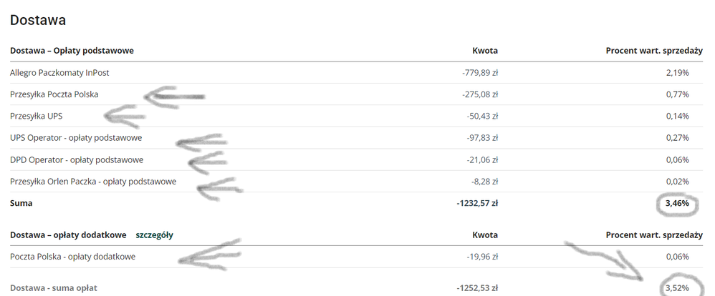
Task: Click the -1232,57 zł sum amount
Action: [477, 203]
